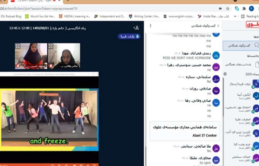Click the right student's webcam thumbnail

64,56
